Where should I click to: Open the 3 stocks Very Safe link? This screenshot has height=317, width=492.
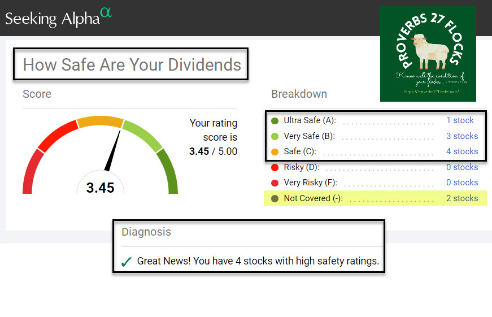[x=462, y=136]
